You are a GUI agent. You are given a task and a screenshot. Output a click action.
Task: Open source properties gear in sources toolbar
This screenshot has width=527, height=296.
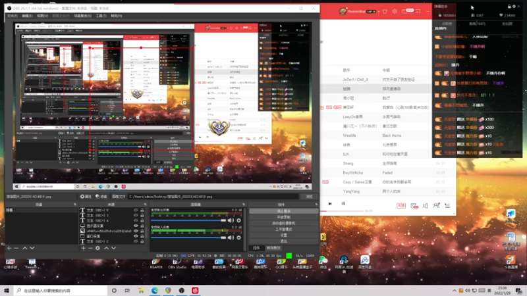tap(97, 248)
